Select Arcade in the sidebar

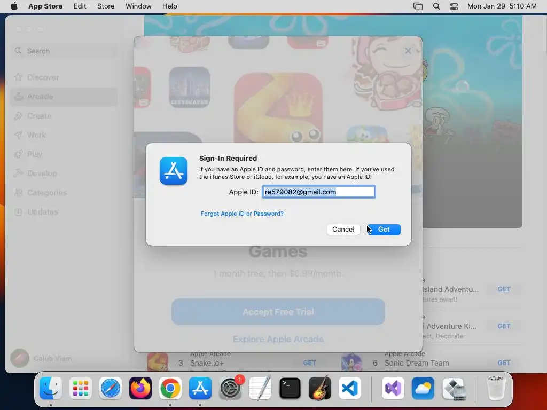tap(64, 97)
